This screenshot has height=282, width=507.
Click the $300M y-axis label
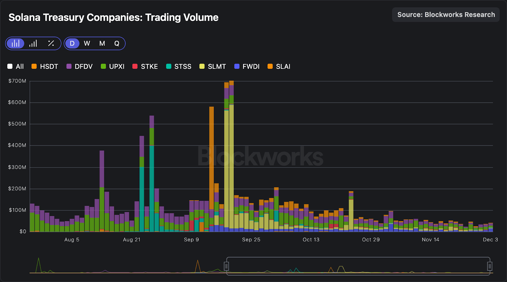click(x=17, y=167)
